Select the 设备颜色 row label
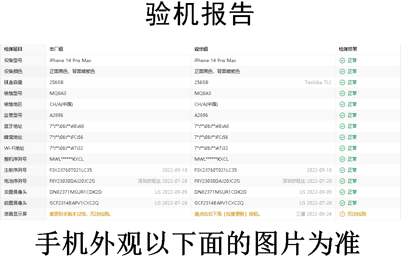This screenshot has width=401, height=264. pos(13,71)
